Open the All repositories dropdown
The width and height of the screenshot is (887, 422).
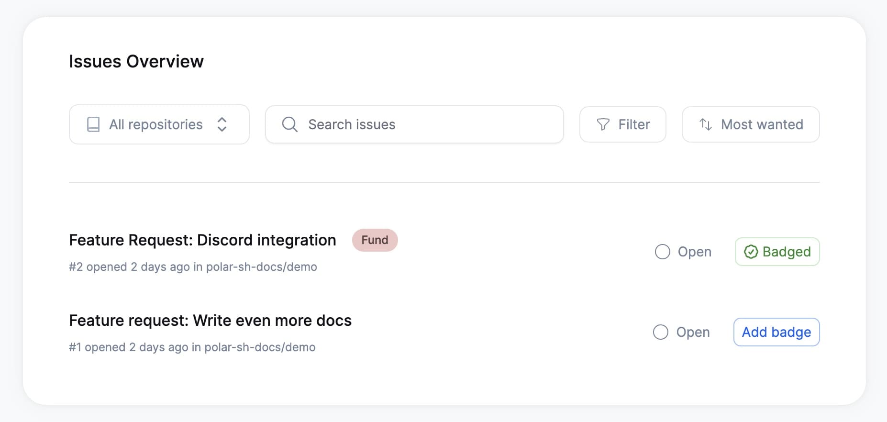point(159,124)
